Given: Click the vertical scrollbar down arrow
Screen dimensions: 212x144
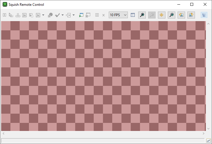Looking at the screenshot, I should 208,129.
